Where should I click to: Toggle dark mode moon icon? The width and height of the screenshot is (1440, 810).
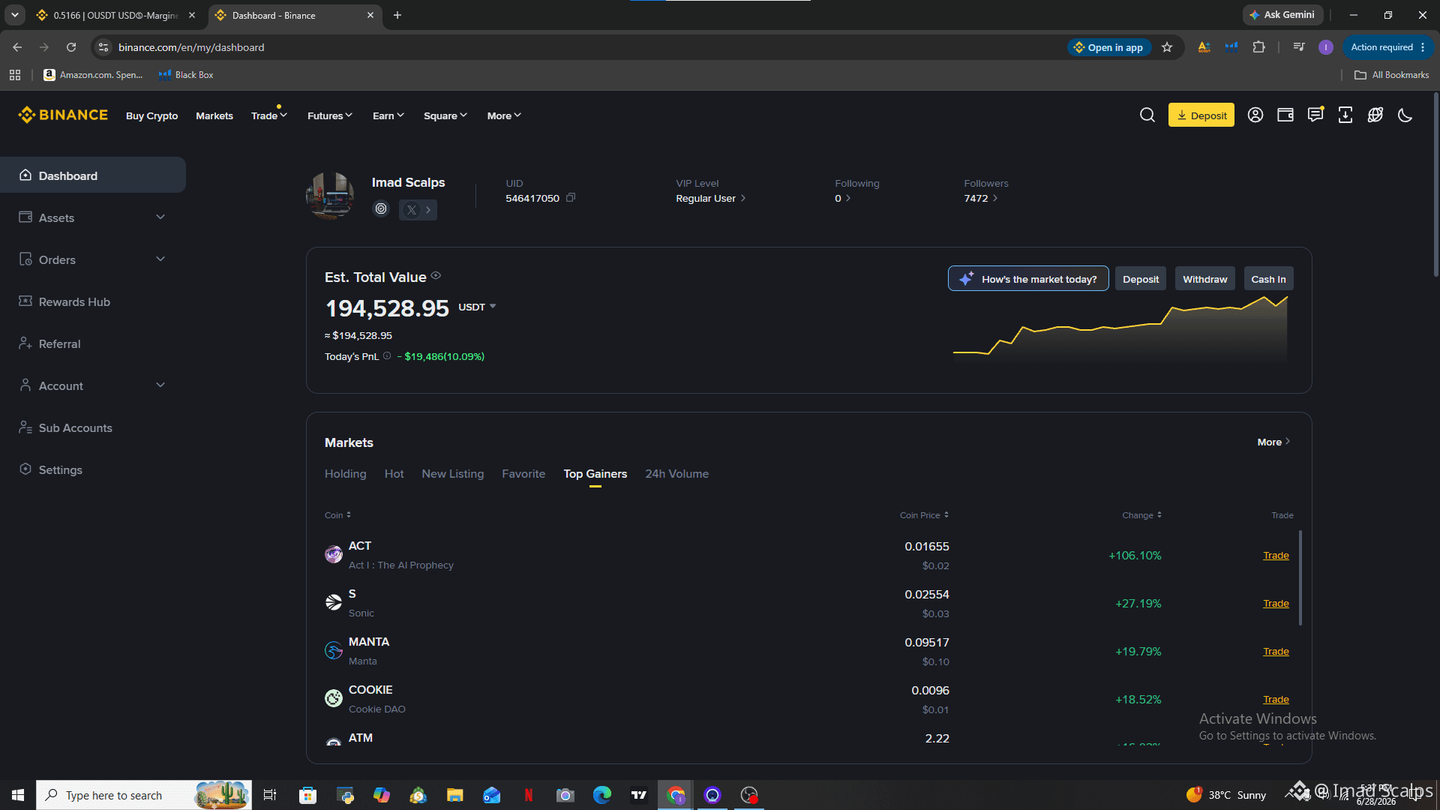click(1405, 115)
